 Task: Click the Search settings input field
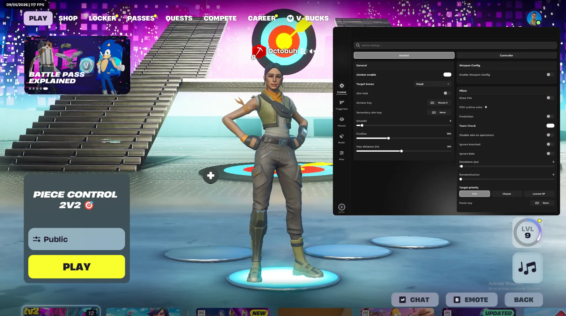click(x=455, y=45)
